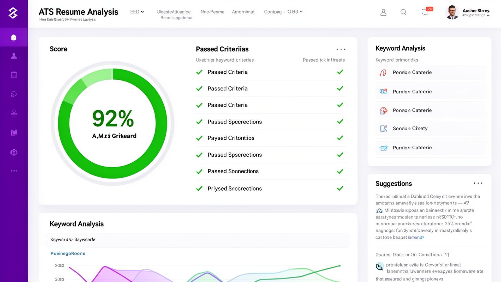Click the document icon next to Somion Cinety
501x282 pixels.
coord(384,128)
